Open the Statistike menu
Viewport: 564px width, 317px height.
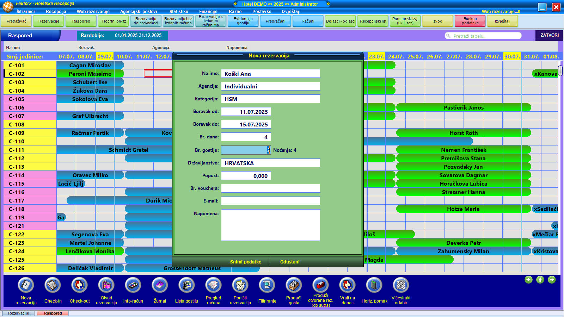click(179, 12)
